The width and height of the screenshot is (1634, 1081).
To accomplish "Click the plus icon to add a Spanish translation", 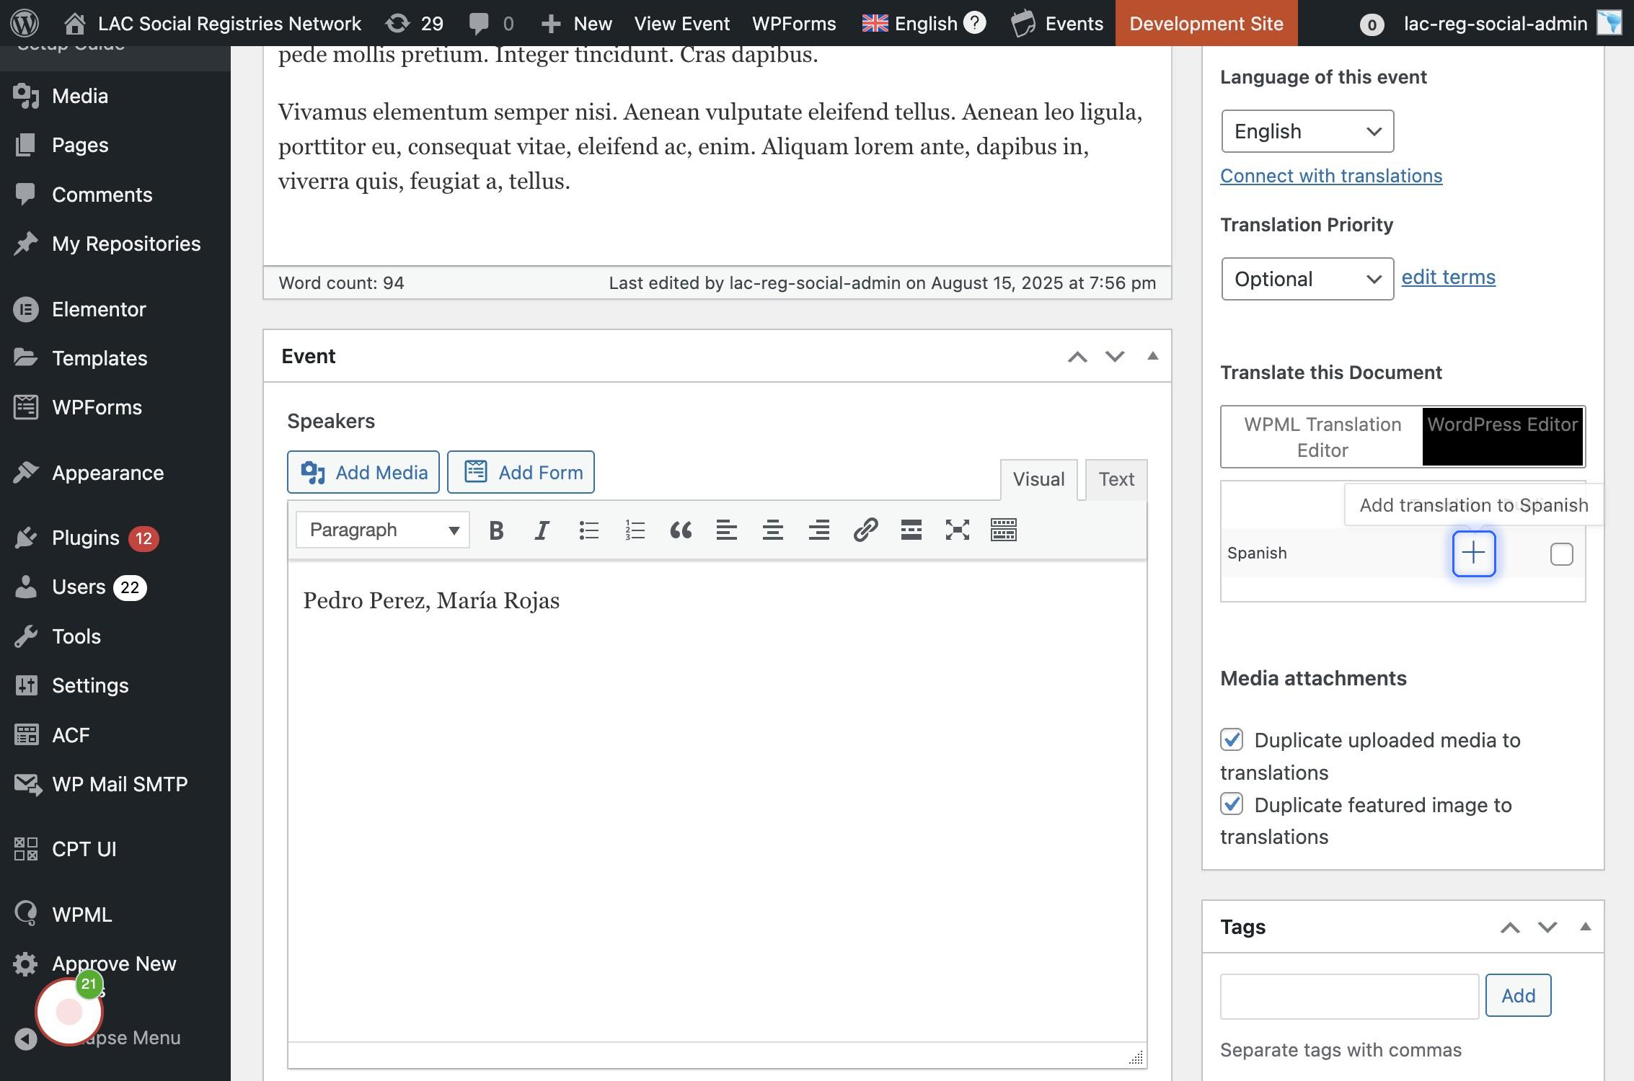I will pos(1474,553).
